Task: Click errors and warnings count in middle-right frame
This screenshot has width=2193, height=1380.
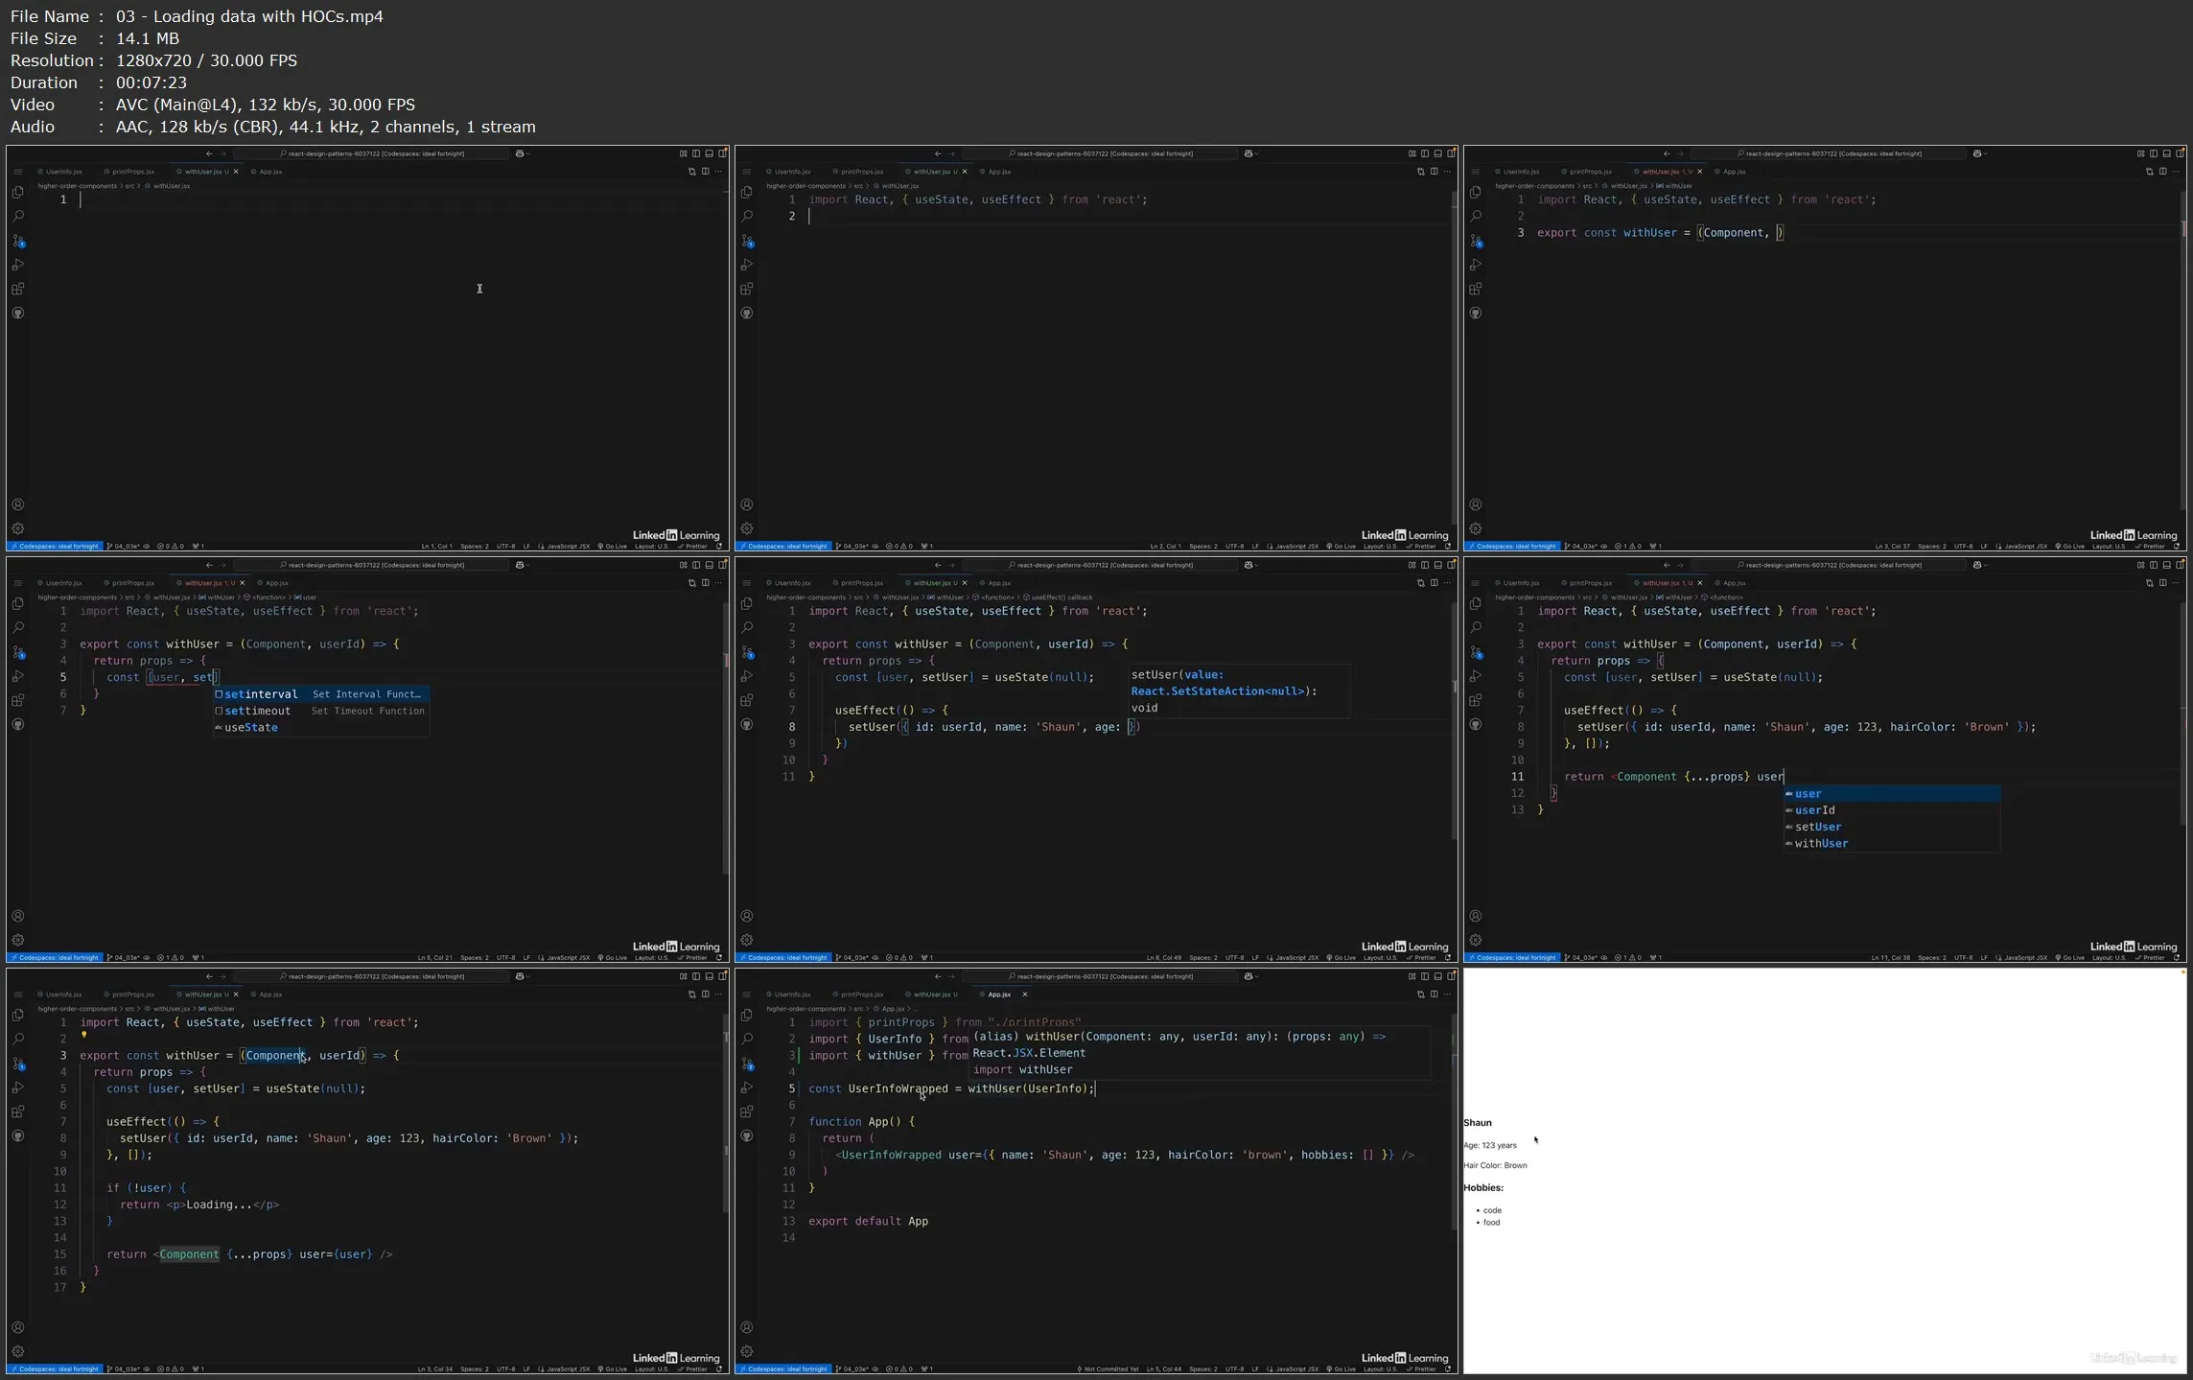Action: (x=1628, y=958)
